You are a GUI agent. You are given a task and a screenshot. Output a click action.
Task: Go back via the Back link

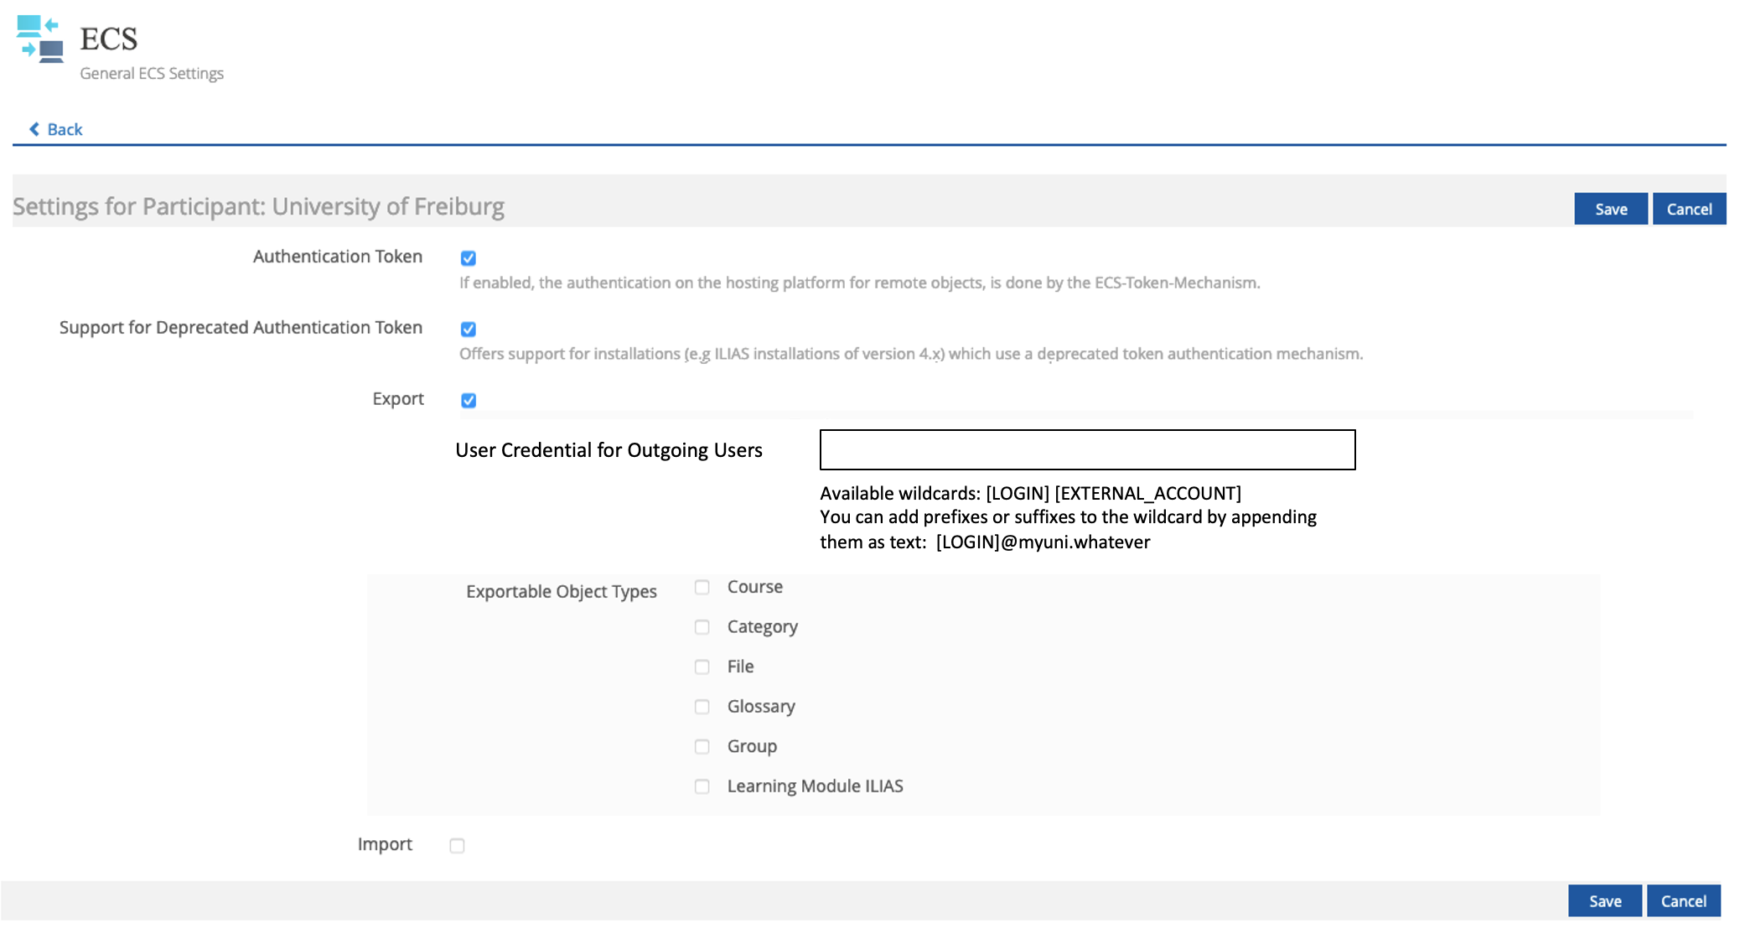[65, 129]
